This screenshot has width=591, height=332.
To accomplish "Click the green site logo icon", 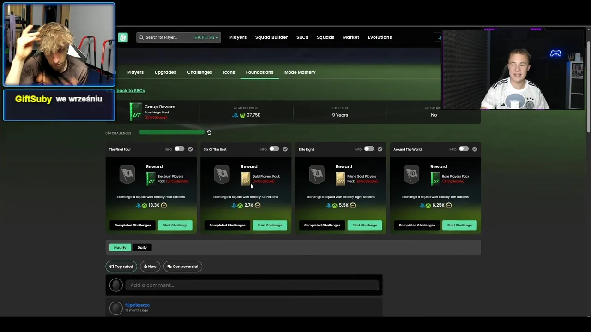I will click(122, 37).
